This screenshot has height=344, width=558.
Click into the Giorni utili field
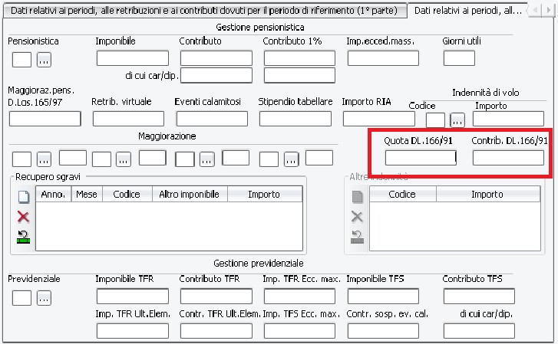click(x=459, y=57)
